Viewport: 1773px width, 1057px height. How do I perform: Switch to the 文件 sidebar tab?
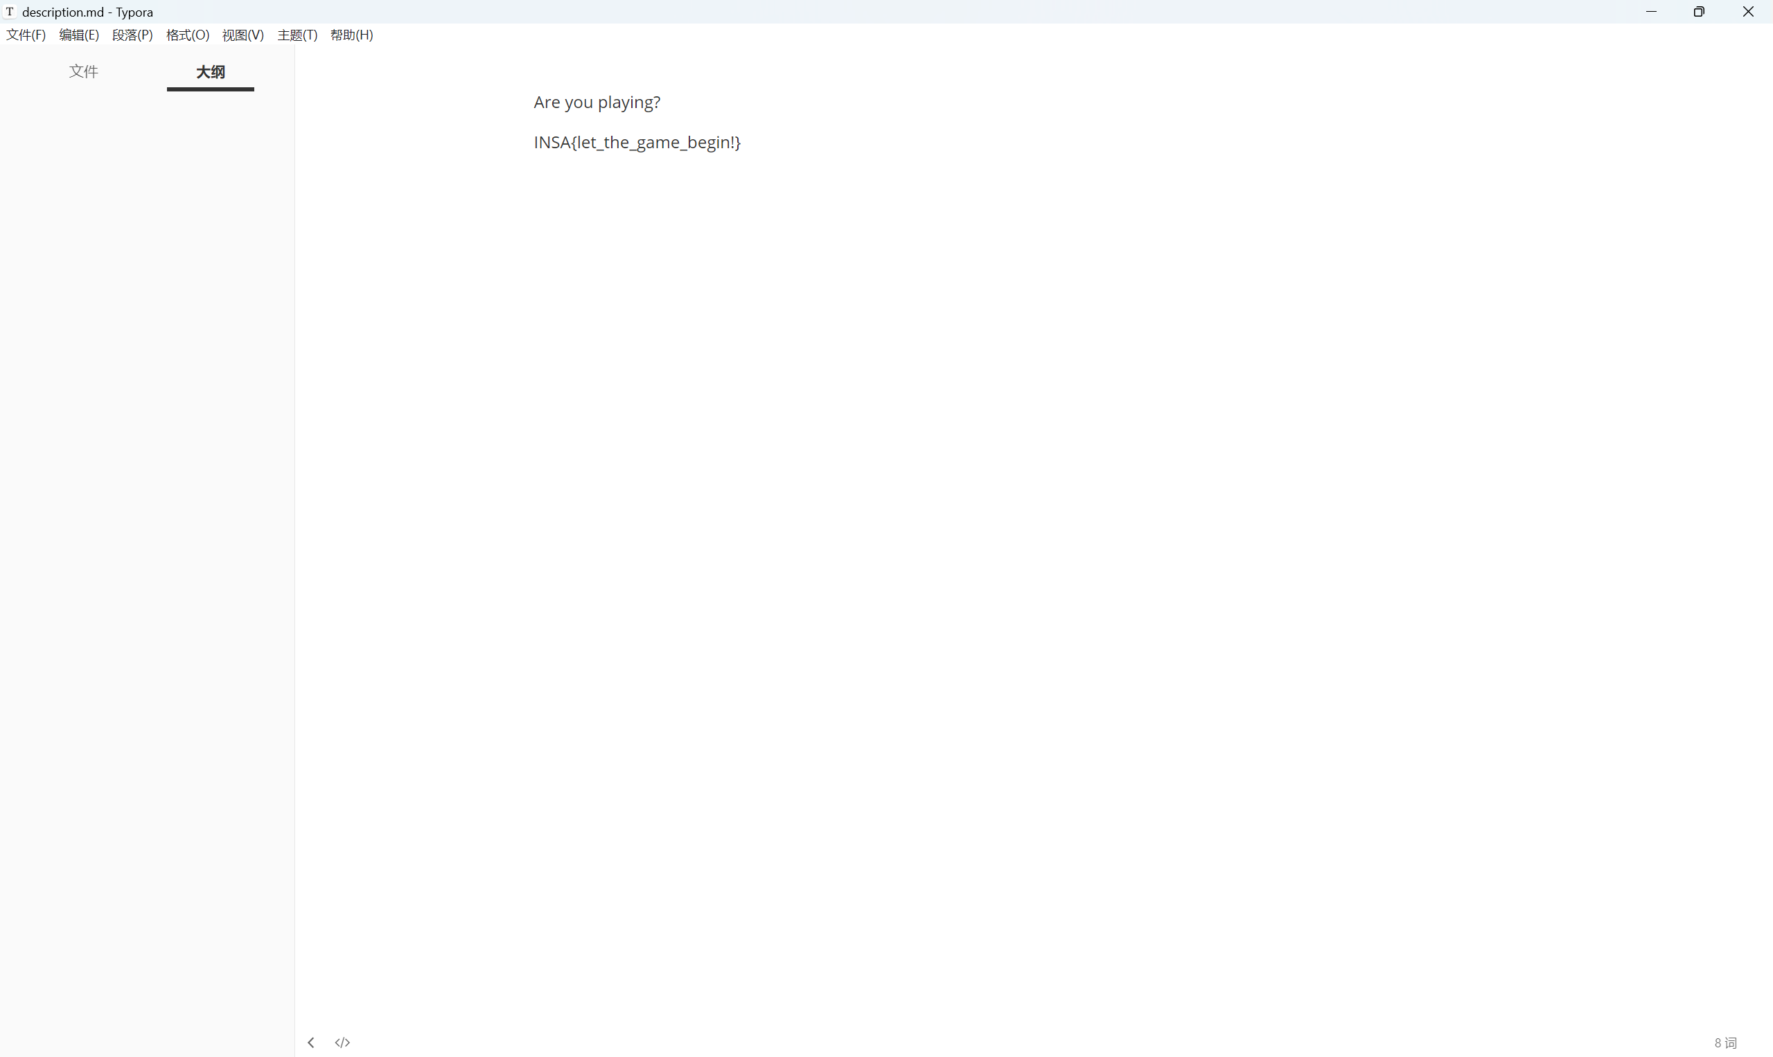[83, 71]
